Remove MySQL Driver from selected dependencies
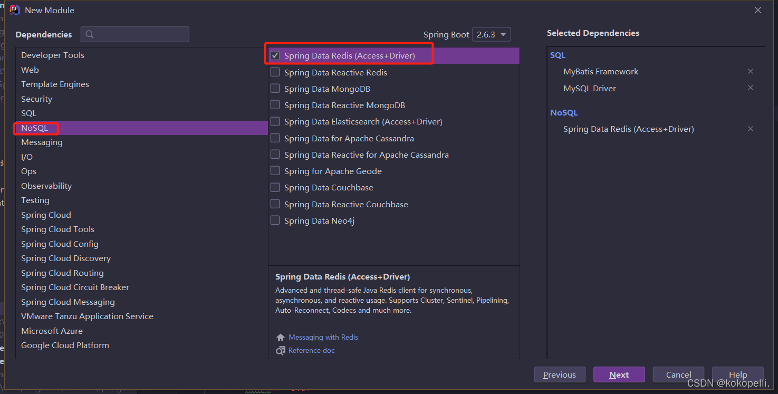This screenshot has height=394, width=778. click(x=750, y=88)
